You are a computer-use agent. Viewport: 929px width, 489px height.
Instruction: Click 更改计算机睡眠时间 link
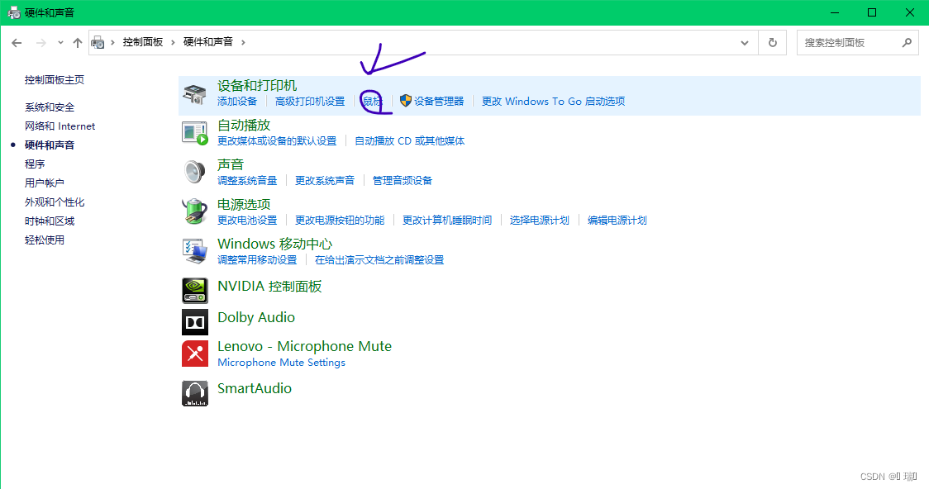pyautogui.click(x=447, y=221)
